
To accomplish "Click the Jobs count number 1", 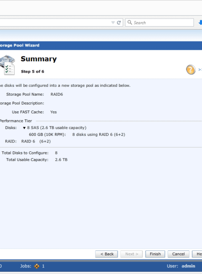I will [x=43, y=266].
